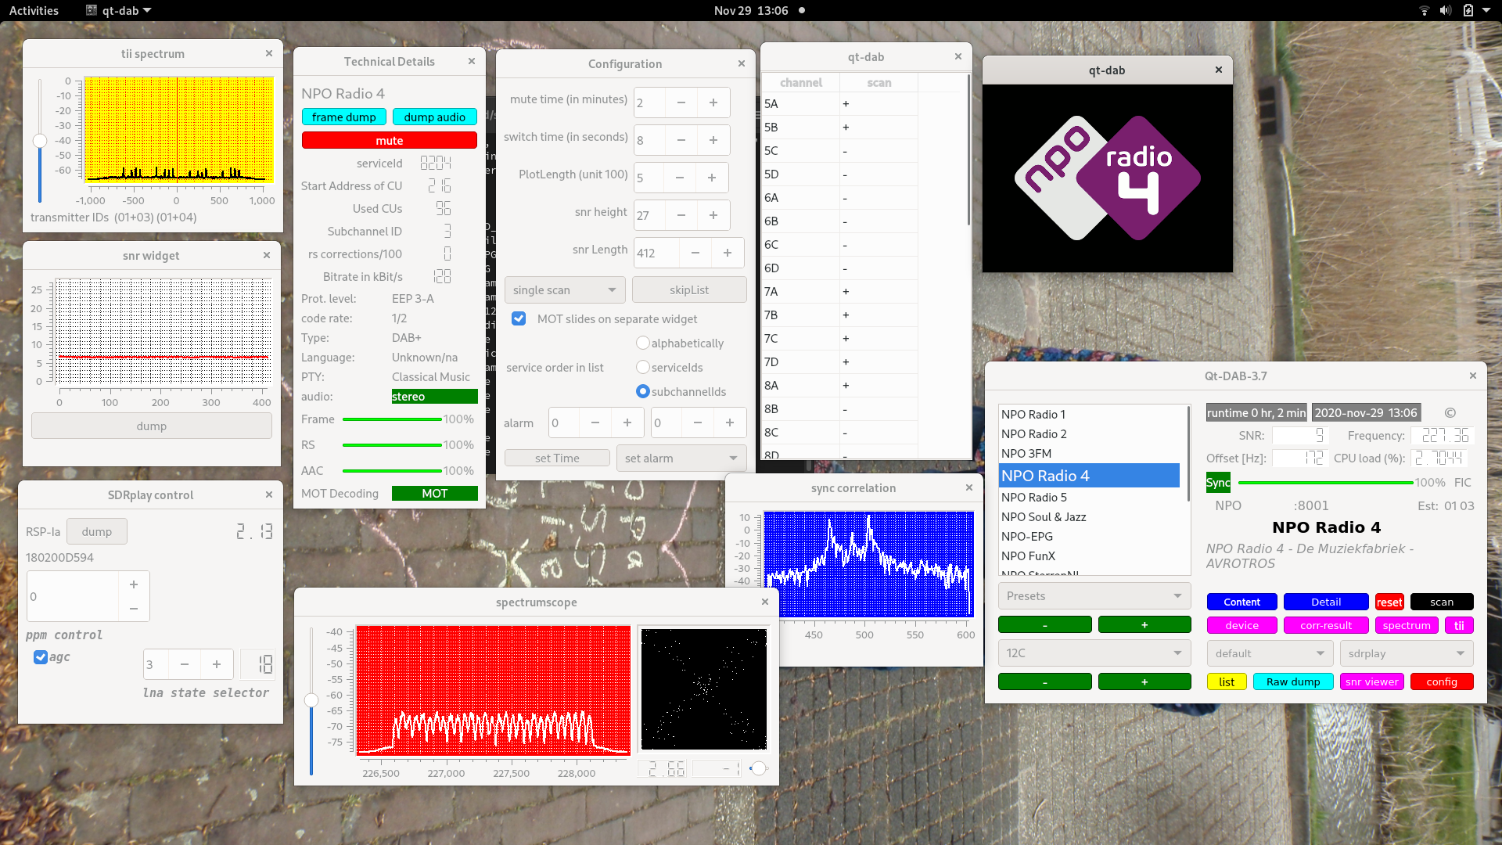Click the tii button
Viewport: 1502px width, 845px height.
pyautogui.click(x=1459, y=625)
